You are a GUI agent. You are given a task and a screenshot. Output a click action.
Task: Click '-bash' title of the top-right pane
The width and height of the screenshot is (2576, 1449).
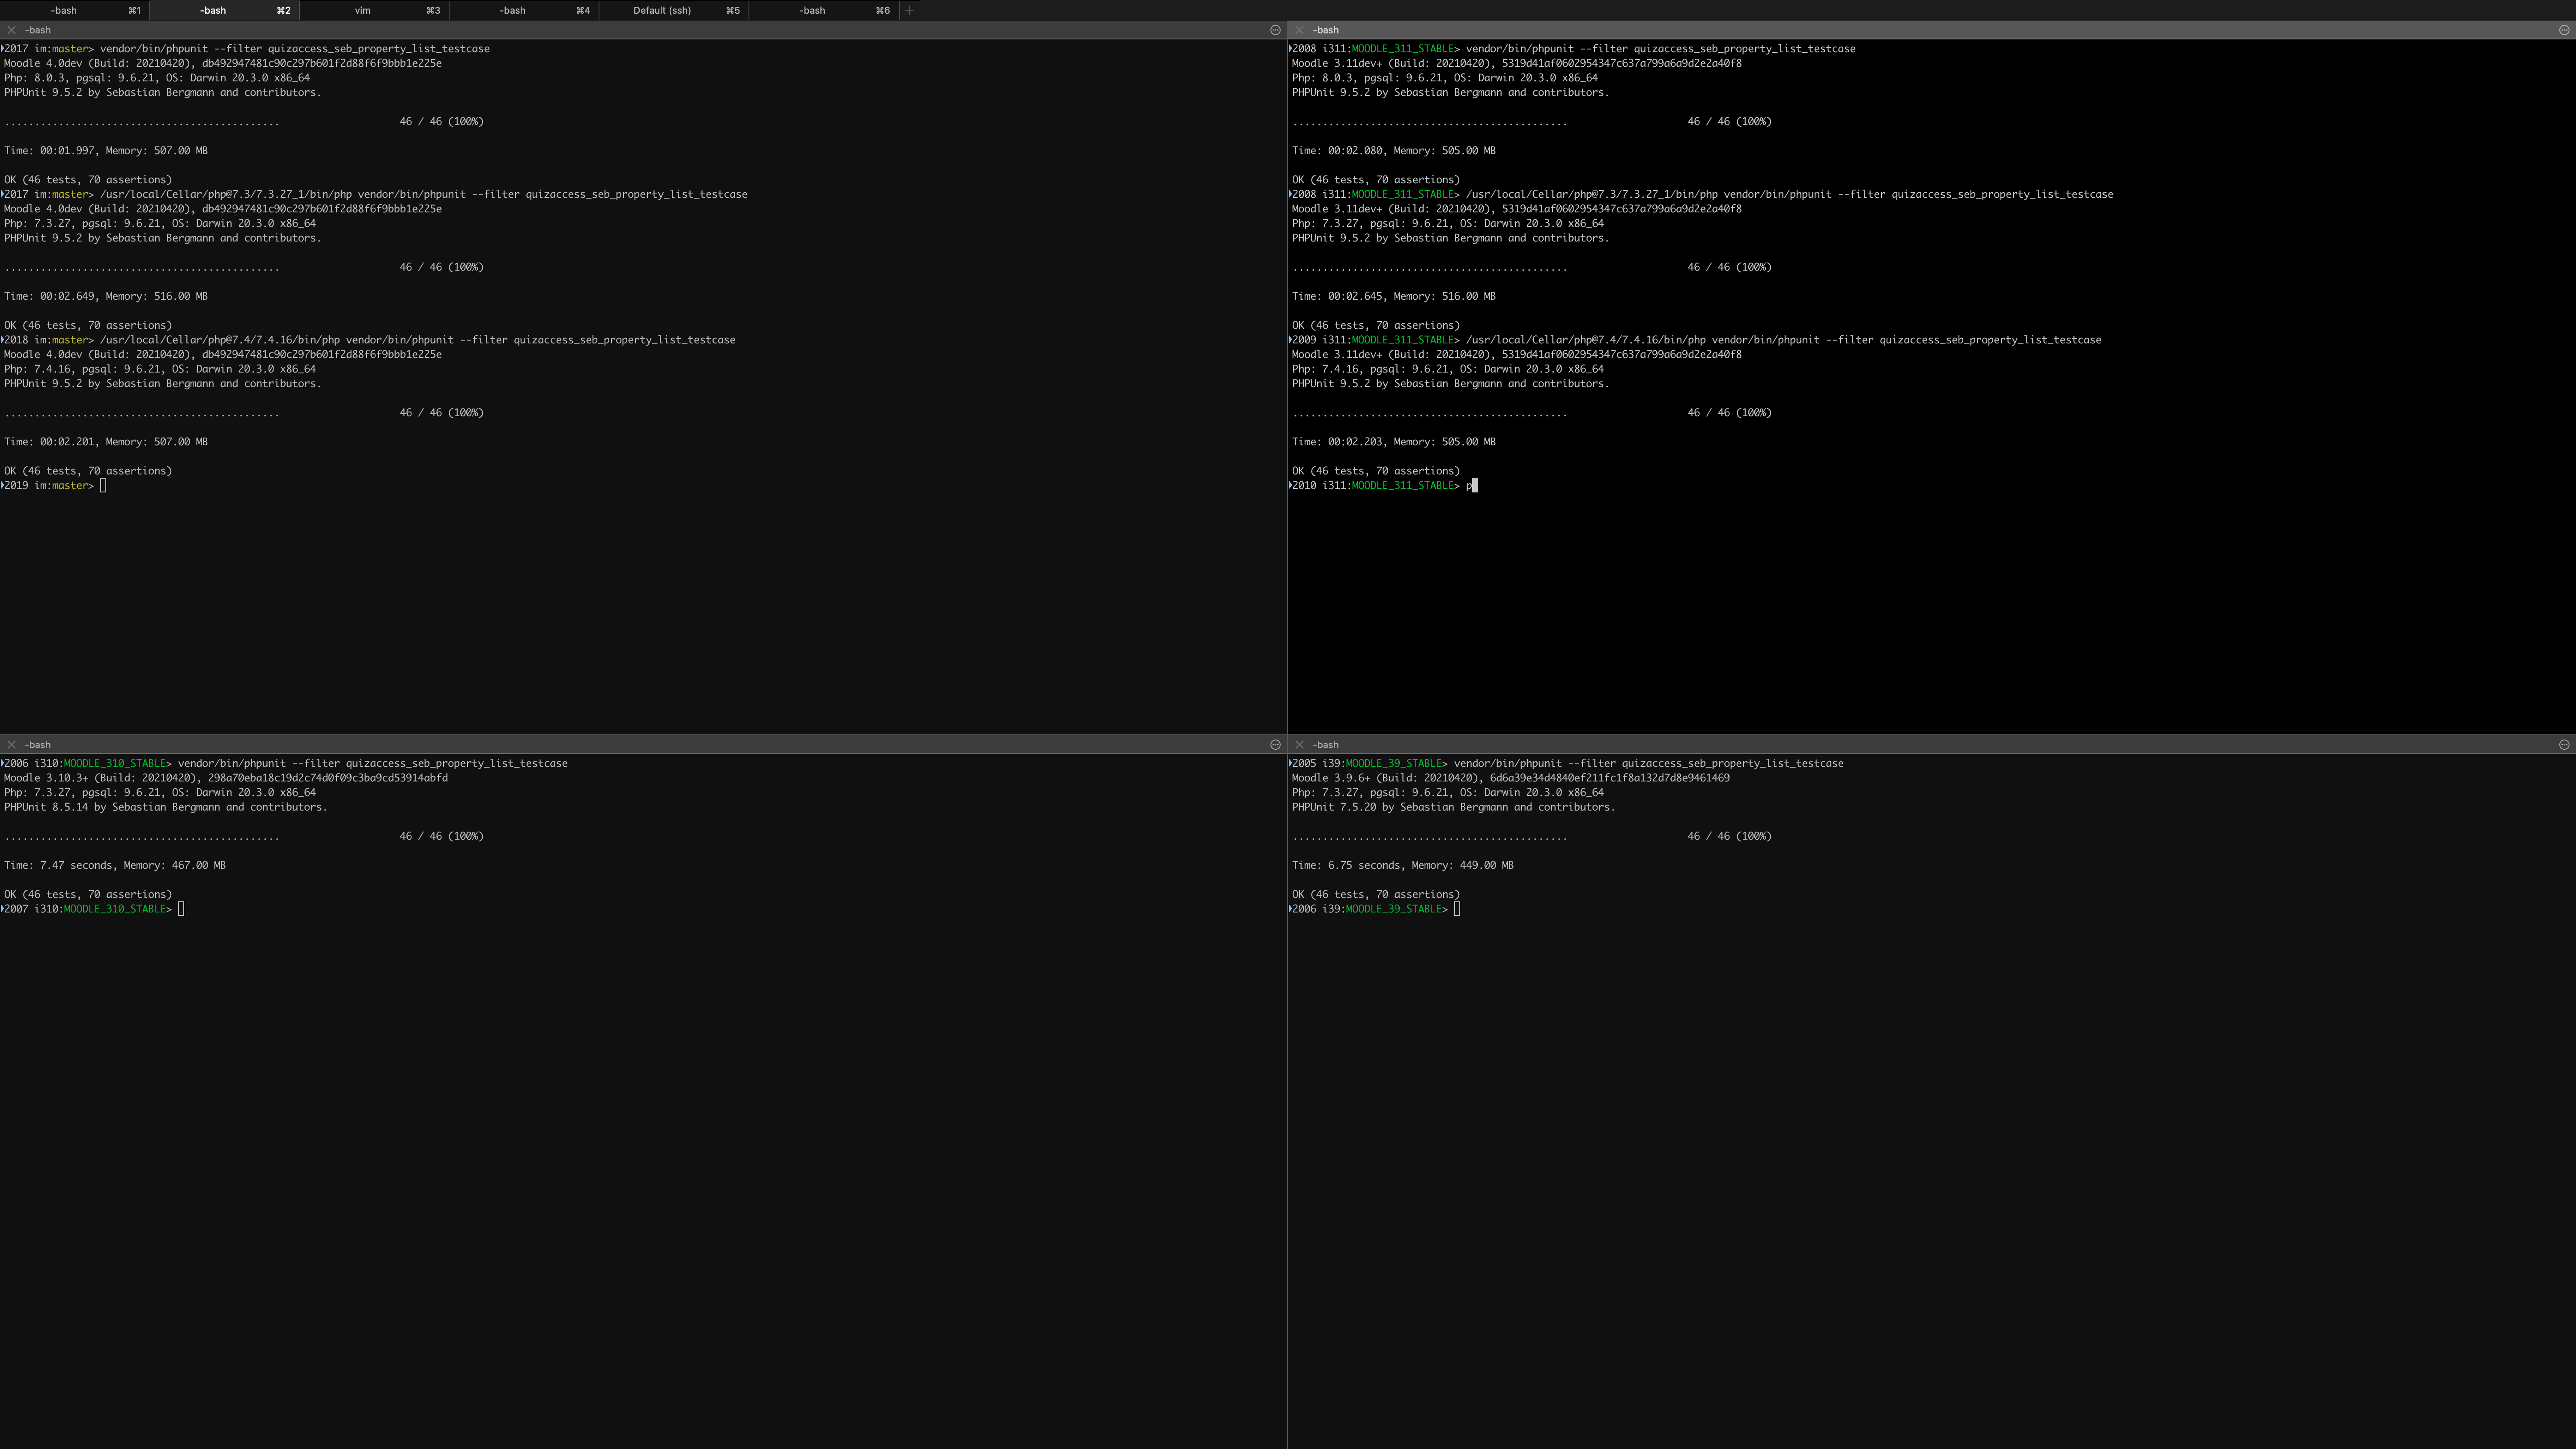tap(1326, 30)
